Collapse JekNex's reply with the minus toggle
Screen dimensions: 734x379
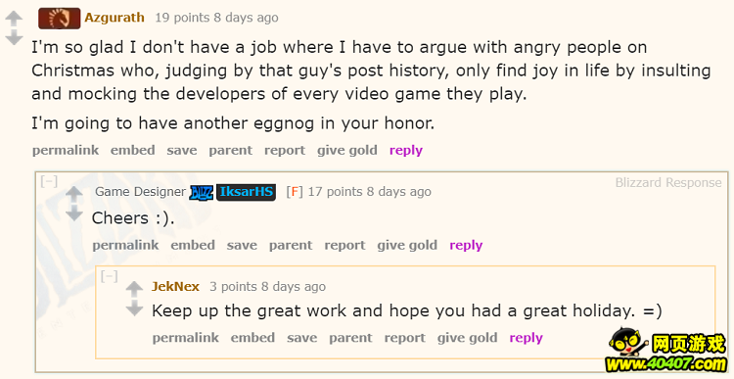[x=109, y=276]
